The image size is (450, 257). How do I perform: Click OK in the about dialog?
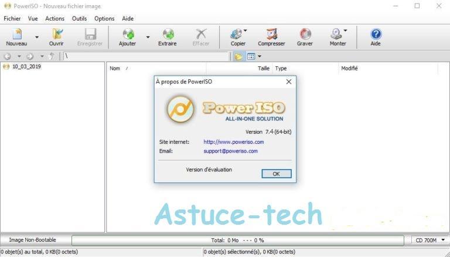[277, 174]
